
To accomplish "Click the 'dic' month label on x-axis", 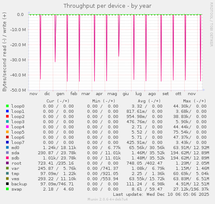I will point(47,94).
